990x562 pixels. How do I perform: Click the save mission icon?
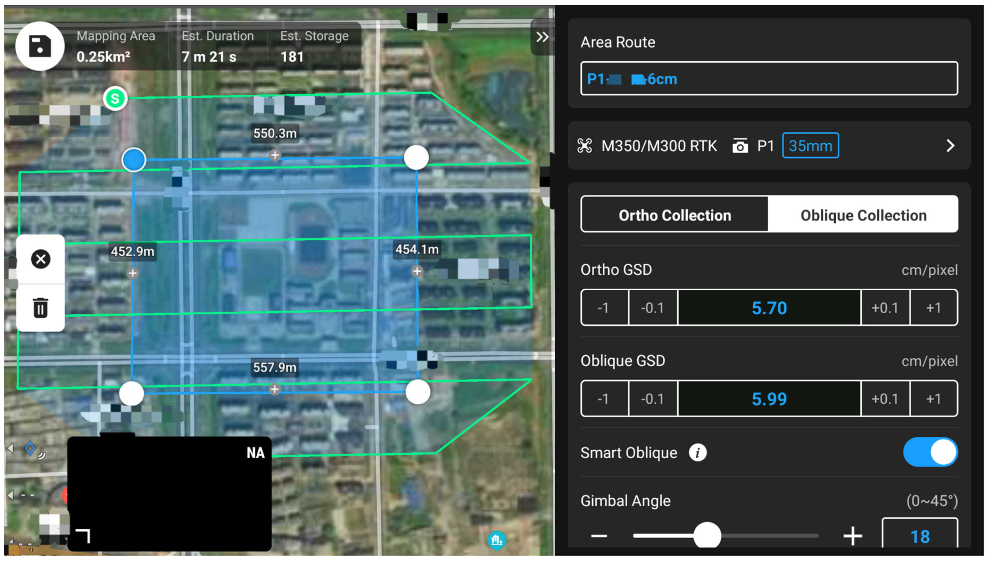point(40,46)
